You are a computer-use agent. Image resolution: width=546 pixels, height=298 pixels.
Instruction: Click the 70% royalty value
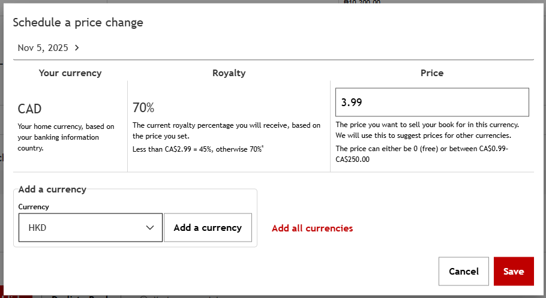click(143, 108)
